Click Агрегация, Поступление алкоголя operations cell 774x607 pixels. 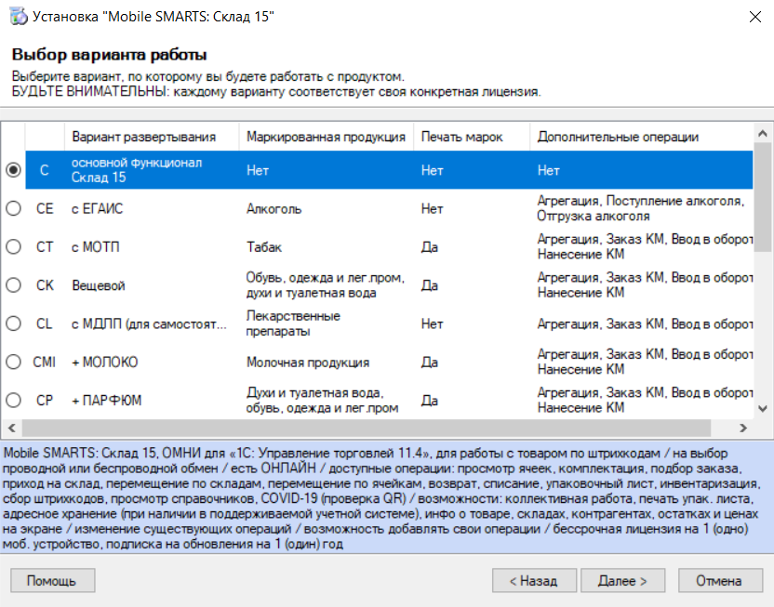click(x=641, y=208)
